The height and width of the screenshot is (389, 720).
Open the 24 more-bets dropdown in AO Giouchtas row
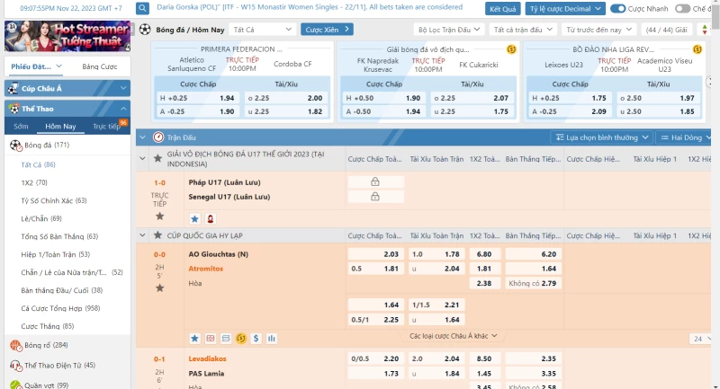[x=701, y=339]
